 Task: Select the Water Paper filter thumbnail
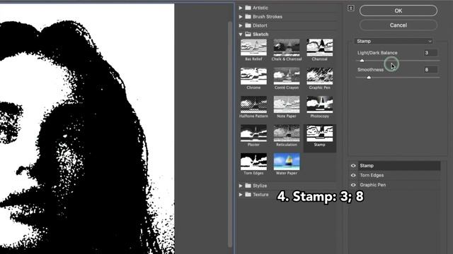[287, 162]
